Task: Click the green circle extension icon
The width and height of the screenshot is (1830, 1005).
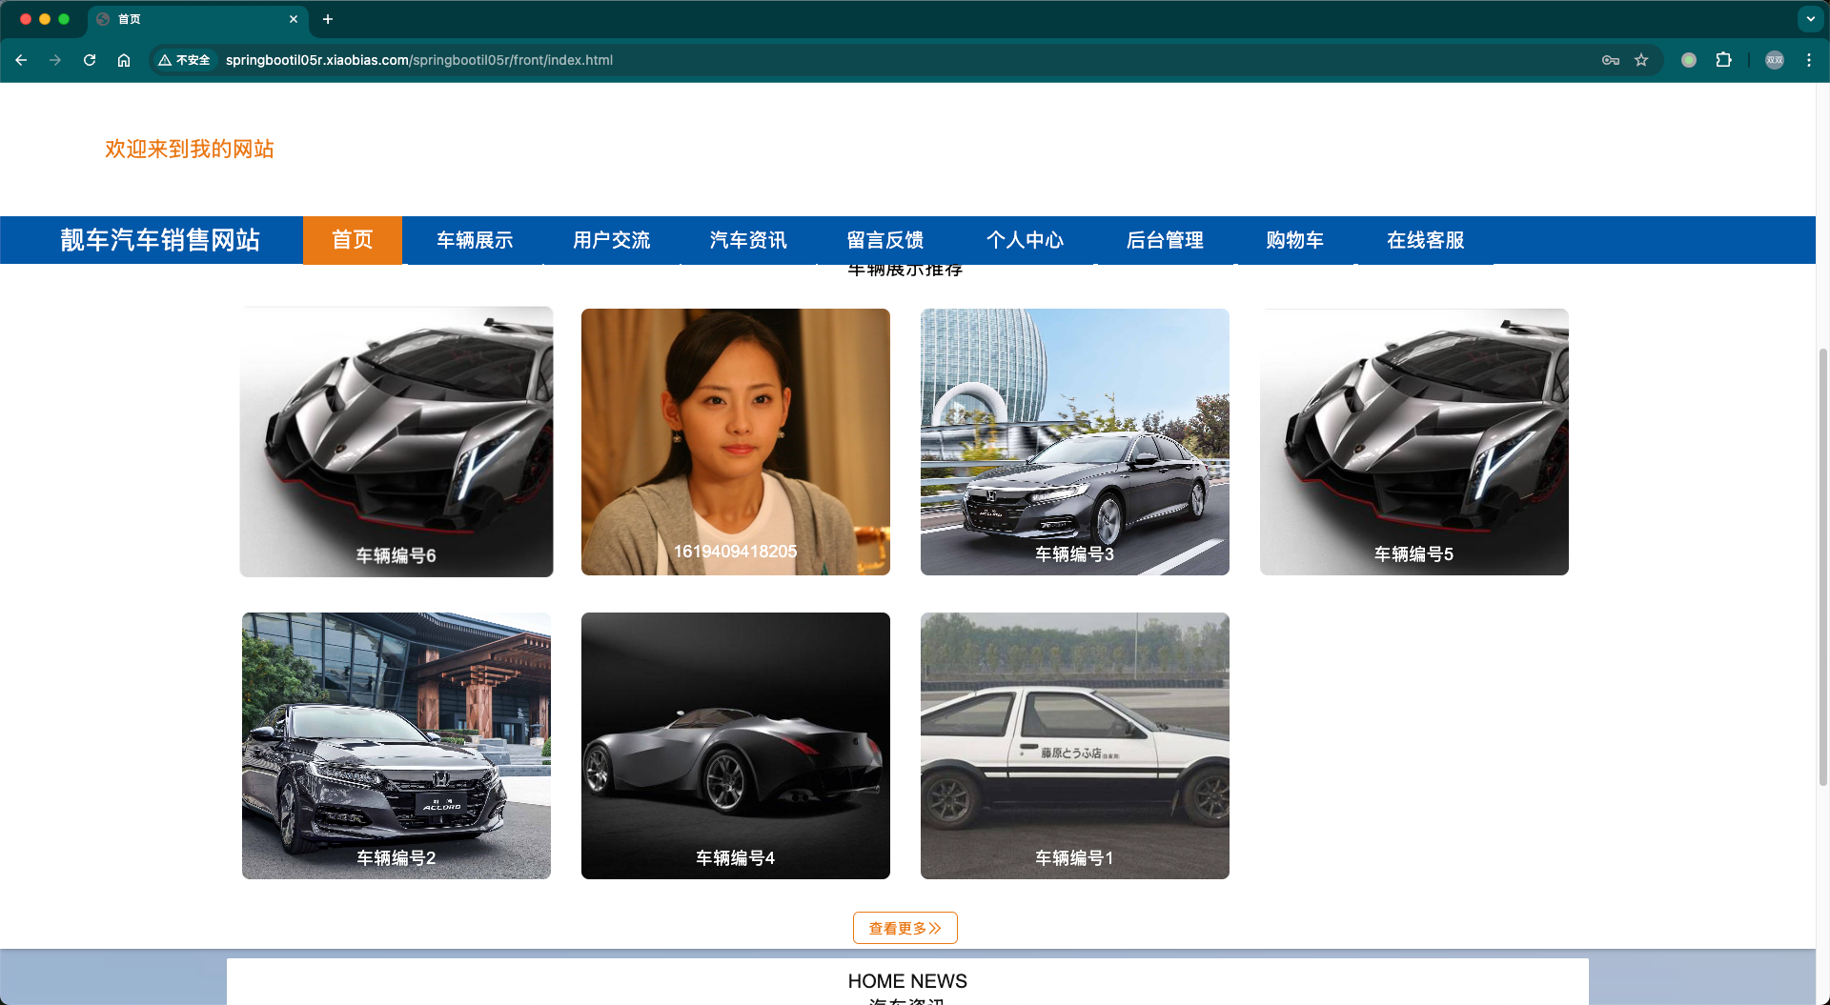Action: [x=1689, y=60]
